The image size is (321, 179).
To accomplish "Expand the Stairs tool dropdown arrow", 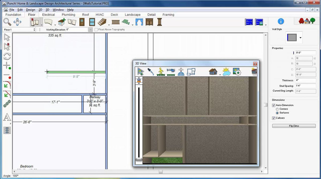I will [109, 25].
